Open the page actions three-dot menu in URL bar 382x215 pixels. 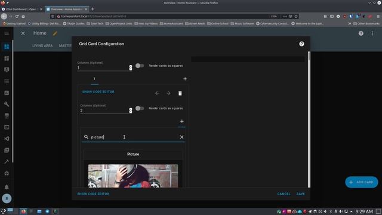tap(285, 16)
